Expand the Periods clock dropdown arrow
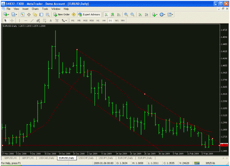230x166 pixels. click(x=164, y=14)
